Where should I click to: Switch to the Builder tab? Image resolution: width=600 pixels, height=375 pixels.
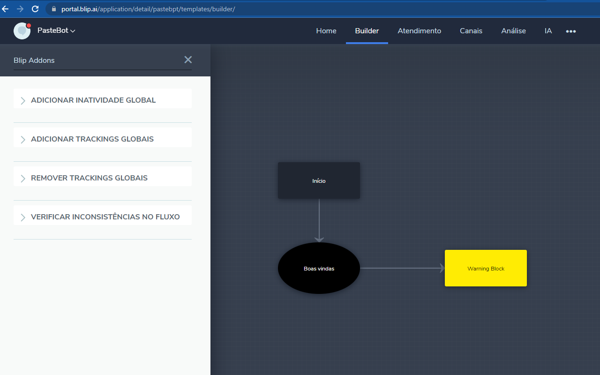(367, 30)
